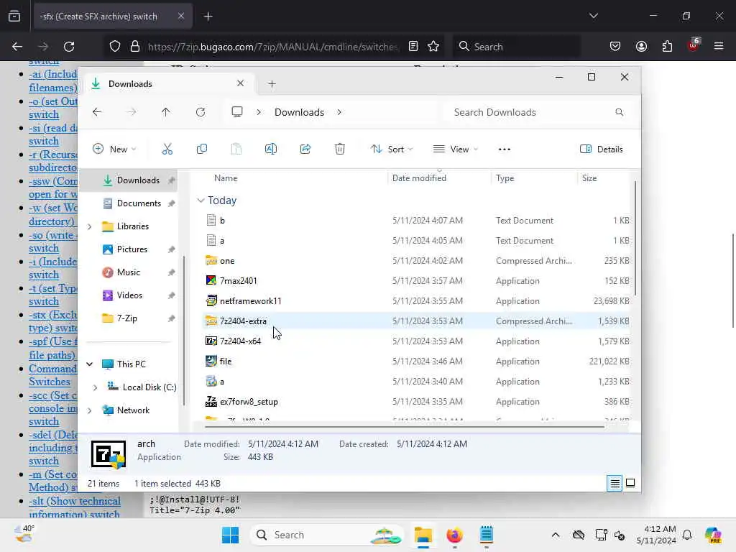The height and width of the screenshot is (552, 736).
Task: Open the Windows Start menu
Action: [x=230, y=535]
